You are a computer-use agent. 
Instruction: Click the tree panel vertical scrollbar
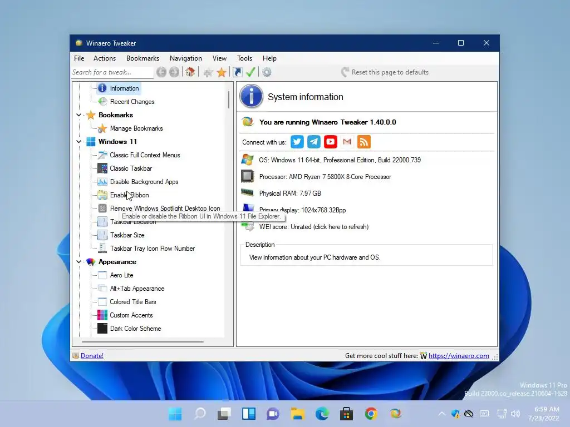tap(229, 100)
